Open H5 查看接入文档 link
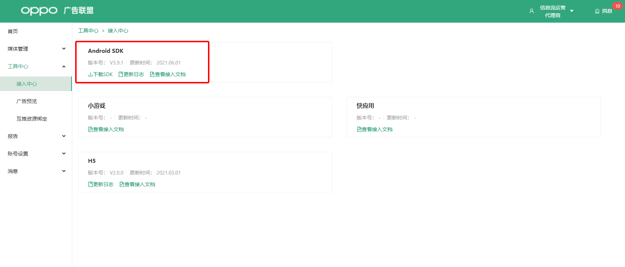 coord(138,184)
